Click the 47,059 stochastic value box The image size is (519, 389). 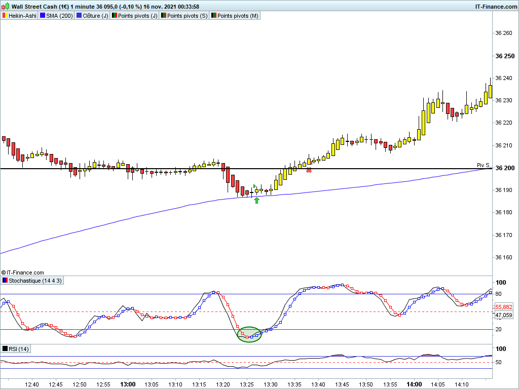click(x=504, y=315)
